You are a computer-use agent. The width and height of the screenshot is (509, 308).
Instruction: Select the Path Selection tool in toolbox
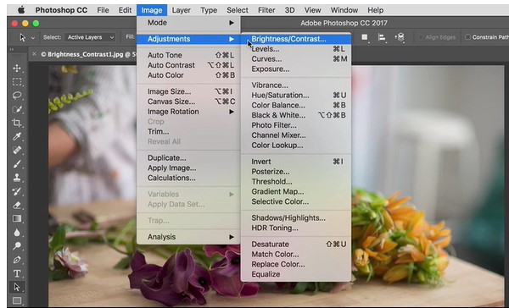click(x=17, y=288)
